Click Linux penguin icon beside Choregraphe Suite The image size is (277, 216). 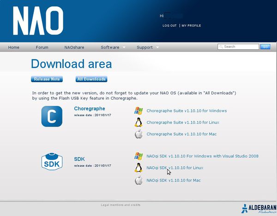[x=138, y=123]
